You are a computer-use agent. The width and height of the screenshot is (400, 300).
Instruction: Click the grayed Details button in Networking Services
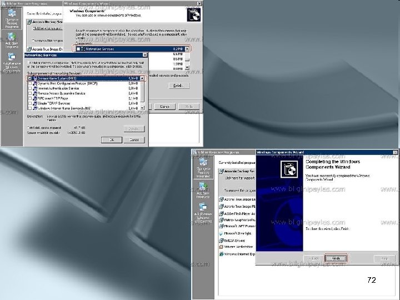click(x=134, y=129)
